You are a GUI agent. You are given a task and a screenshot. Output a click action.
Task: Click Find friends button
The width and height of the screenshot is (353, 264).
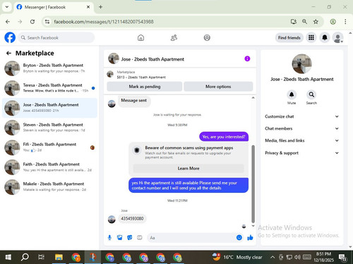tap(289, 37)
